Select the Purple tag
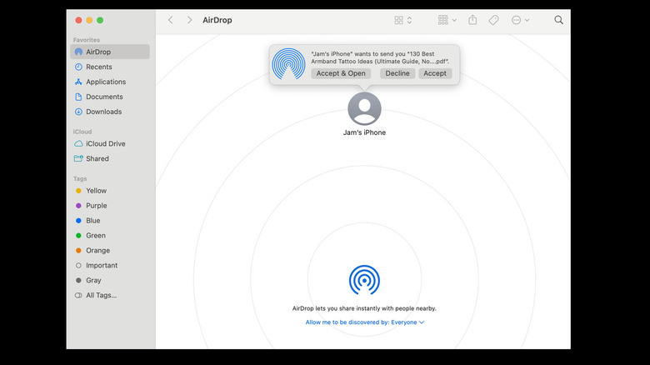The height and width of the screenshot is (365, 650). [x=96, y=206]
